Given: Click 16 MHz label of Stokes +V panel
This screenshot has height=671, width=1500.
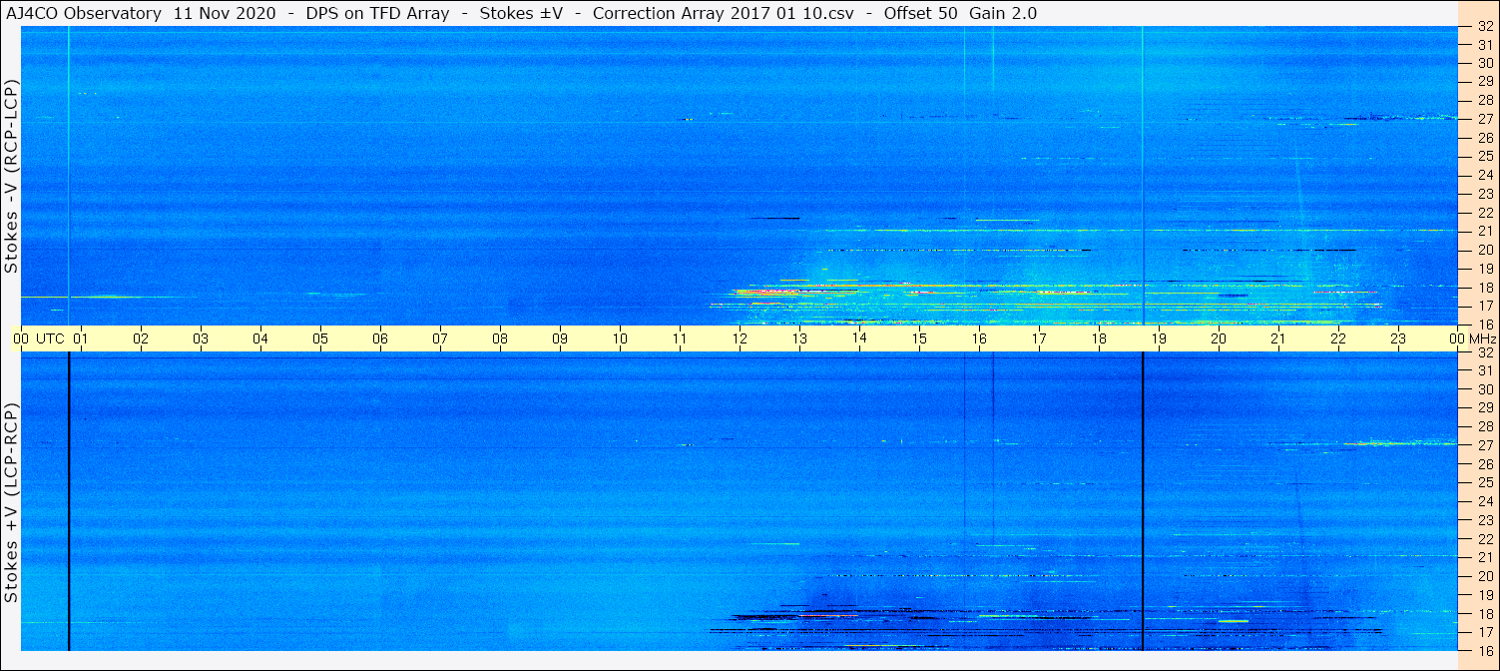Looking at the screenshot, I should click(1485, 650).
